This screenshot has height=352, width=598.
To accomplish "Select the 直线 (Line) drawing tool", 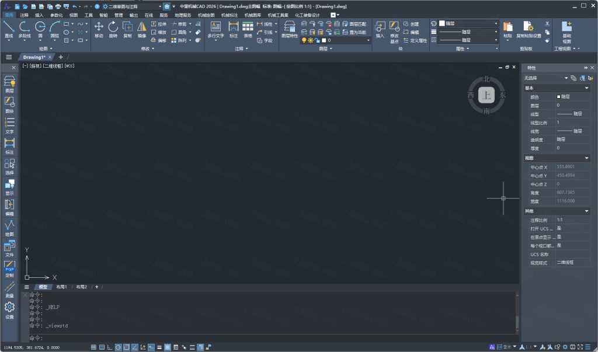I will pyautogui.click(x=9, y=28).
